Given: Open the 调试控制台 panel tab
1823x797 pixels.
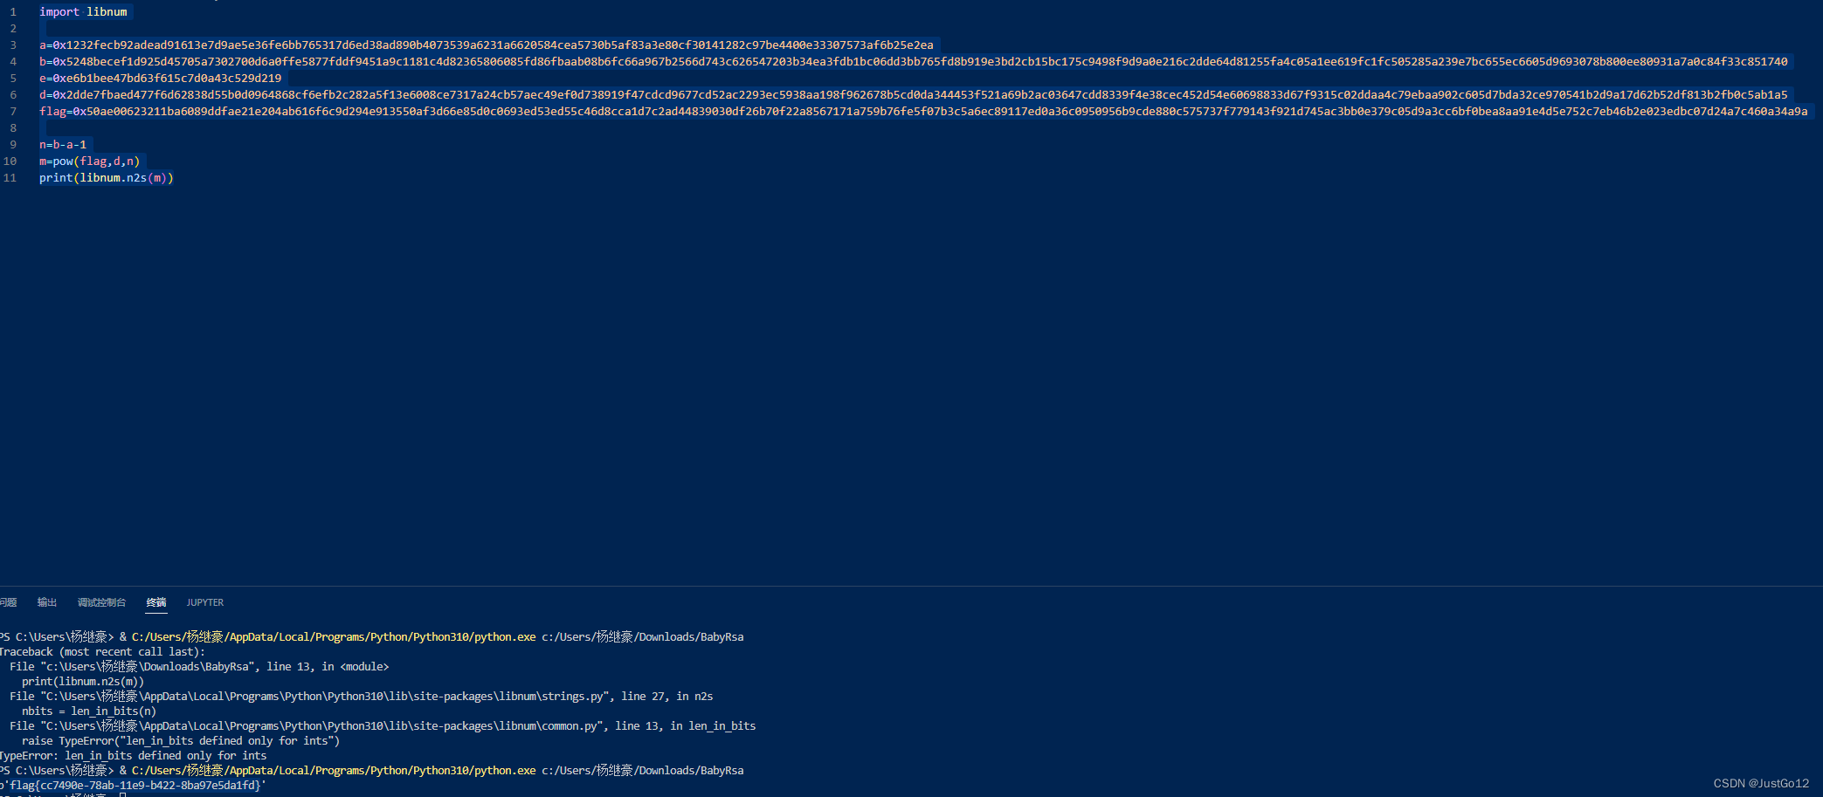Looking at the screenshot, I should pyautogui.click(x=101, y=602).
